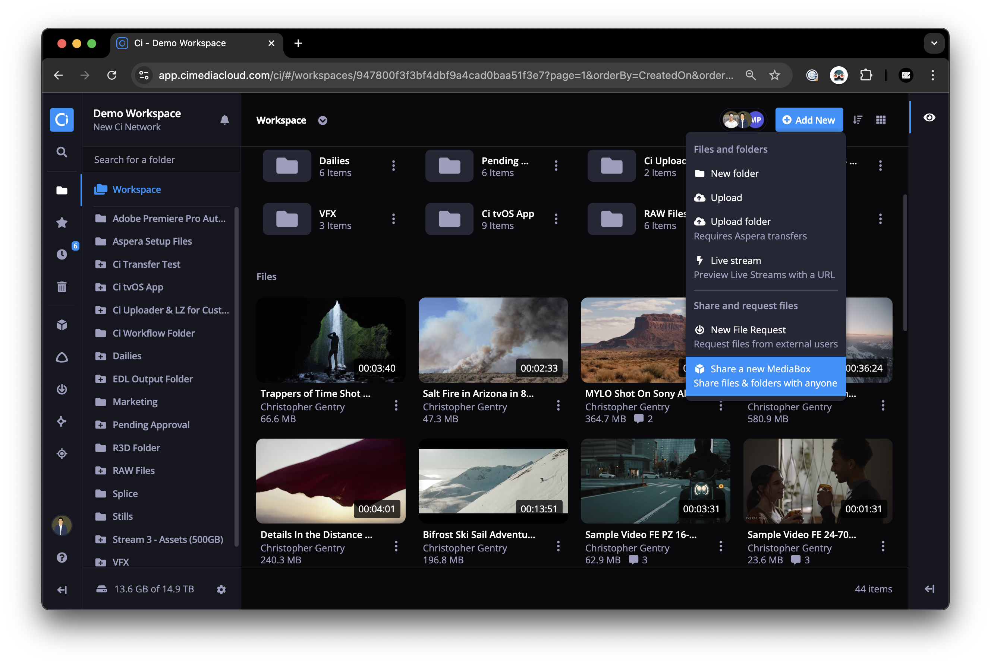
Task: Open Chrome tab list dropdown
Action: [x=934, y=43]
